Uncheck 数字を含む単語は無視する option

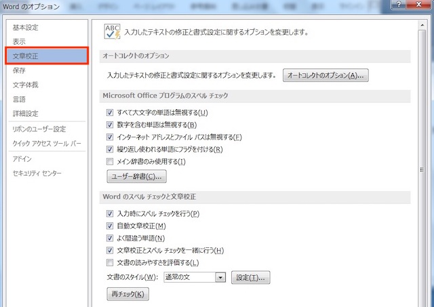pyautogui.click(x=110, y=125)
